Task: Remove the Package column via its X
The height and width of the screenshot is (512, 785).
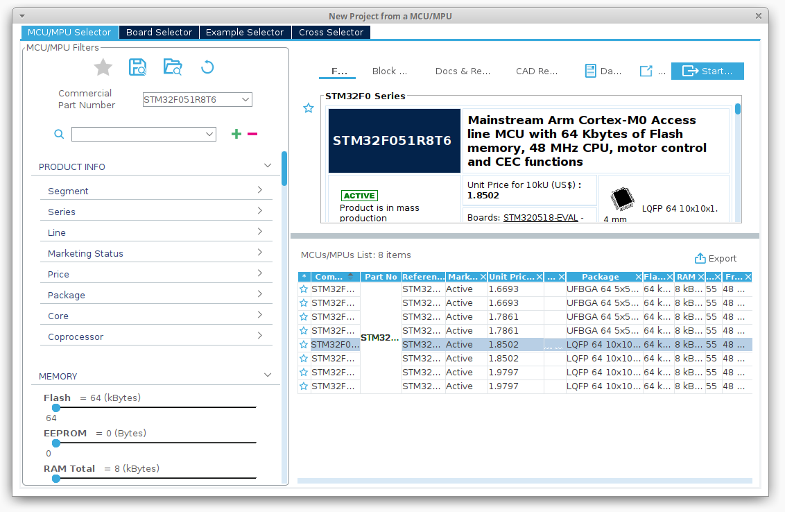Action: click(x=638, y=277)
